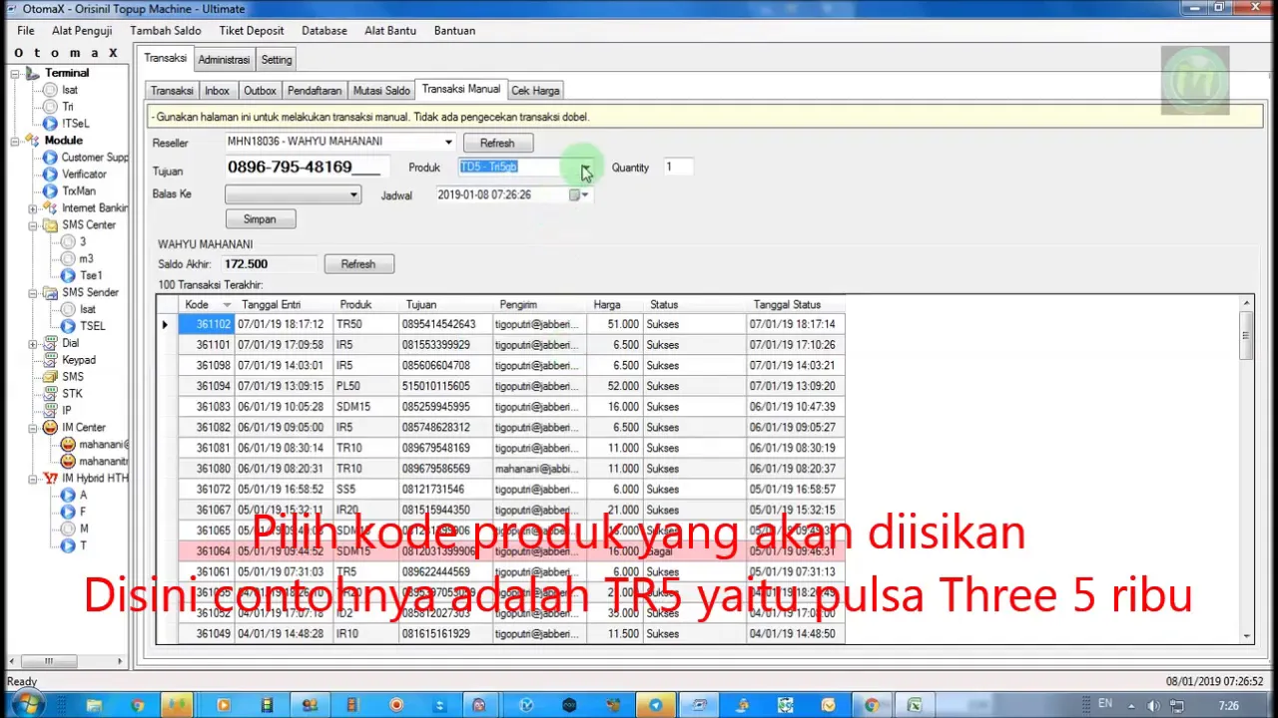
Task: Collapse the SMS Center node
Action: coord(33,225)
